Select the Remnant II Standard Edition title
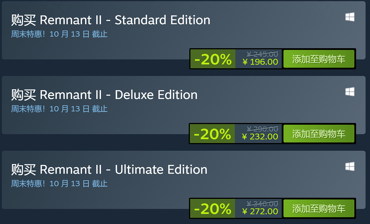Image resolution: width=370 pixels, height=224 pixels. pos(111,20)
